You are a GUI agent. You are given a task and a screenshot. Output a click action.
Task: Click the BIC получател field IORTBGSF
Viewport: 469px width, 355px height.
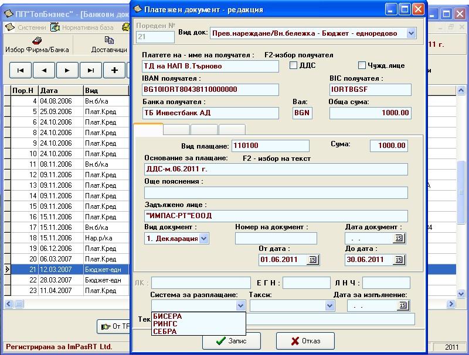click(x=371, y=89)
